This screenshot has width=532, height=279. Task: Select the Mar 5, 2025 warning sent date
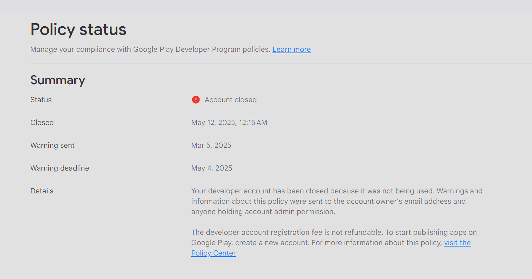pyautogui.click(x=211, y=145)
